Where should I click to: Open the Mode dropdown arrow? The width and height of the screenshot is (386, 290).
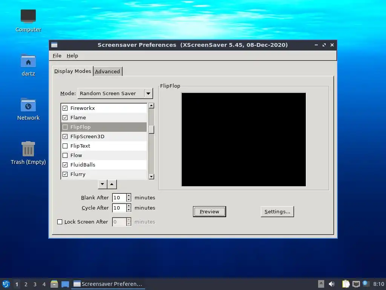tap(148, 94)
